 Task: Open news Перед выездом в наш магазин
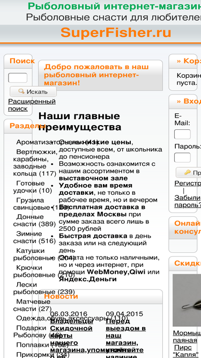(125, 338)
